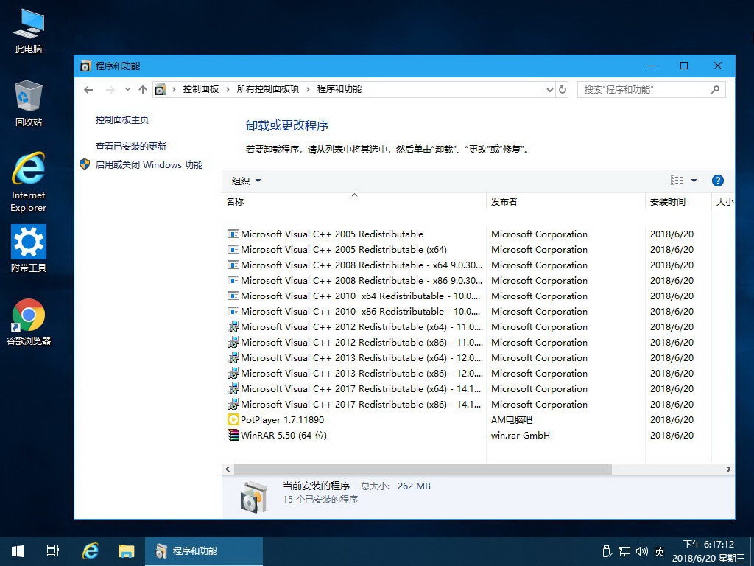Select Visual C++ 2008 Redistributable x64 entry
754x566 pixels.
click(354, 265)
